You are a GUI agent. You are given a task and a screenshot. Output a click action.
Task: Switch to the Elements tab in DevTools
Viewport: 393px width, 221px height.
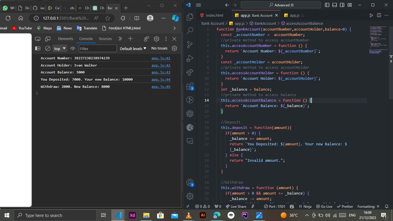point(65,38)
